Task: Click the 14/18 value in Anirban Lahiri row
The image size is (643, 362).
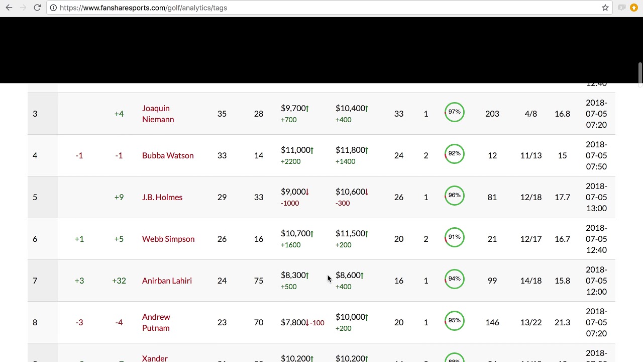Action: click(x=531, y=281)
